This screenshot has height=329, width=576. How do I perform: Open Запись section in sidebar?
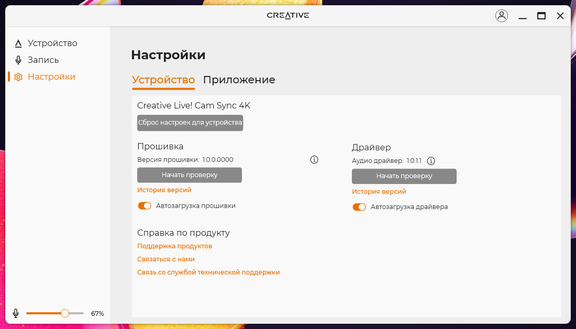point(43,60)
